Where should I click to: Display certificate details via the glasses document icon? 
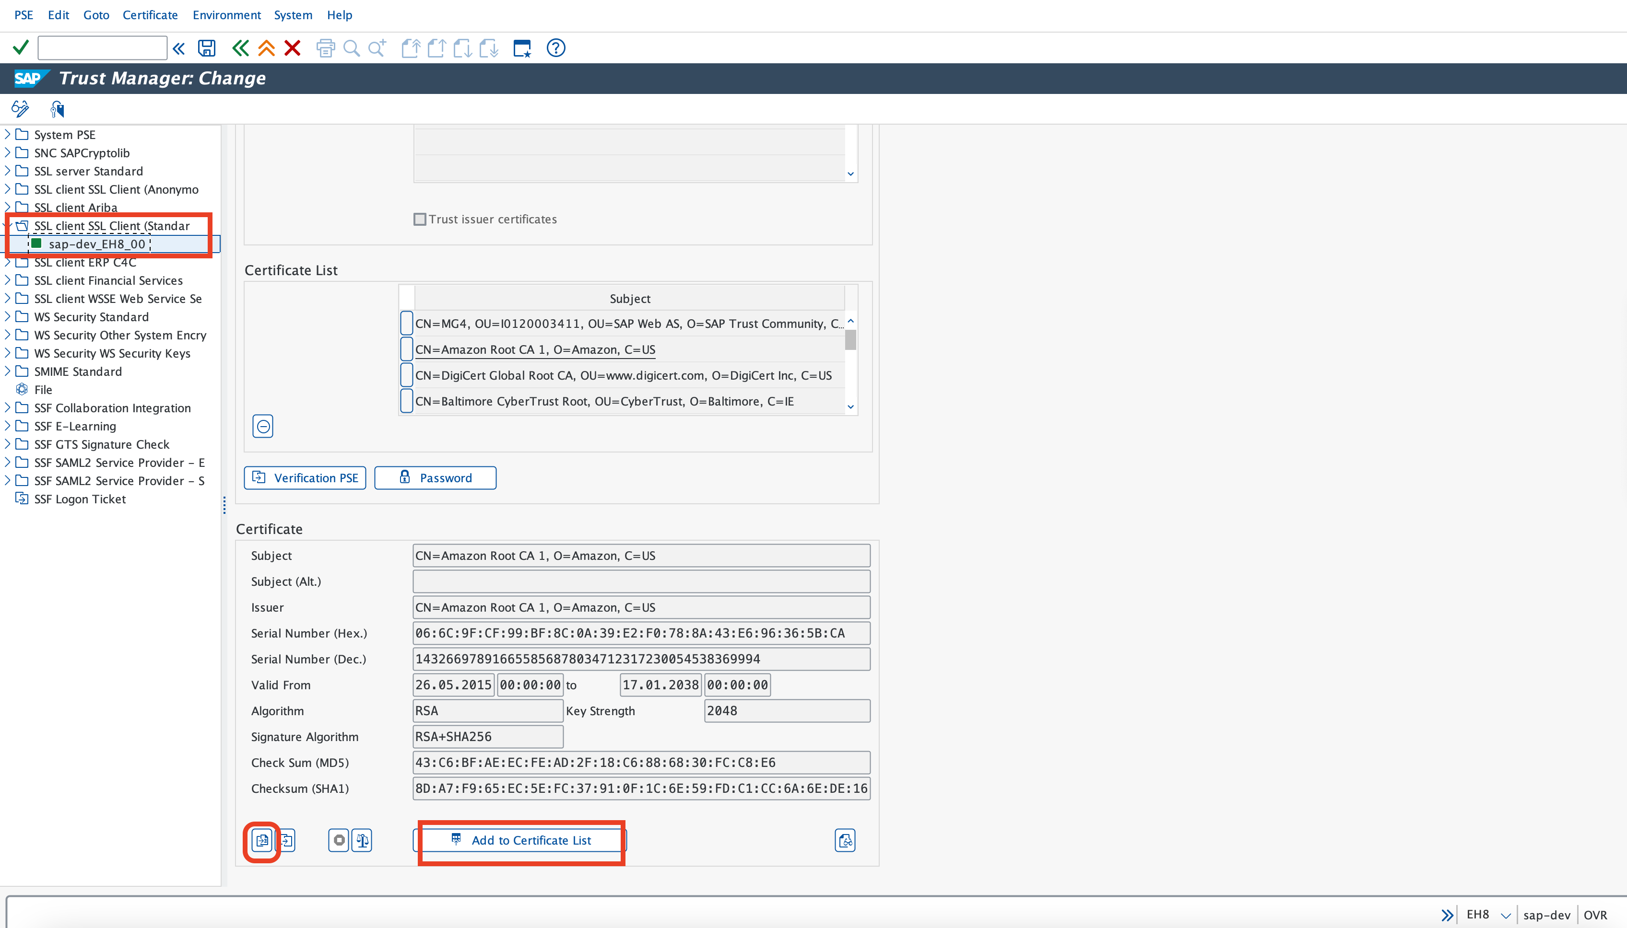844,840
